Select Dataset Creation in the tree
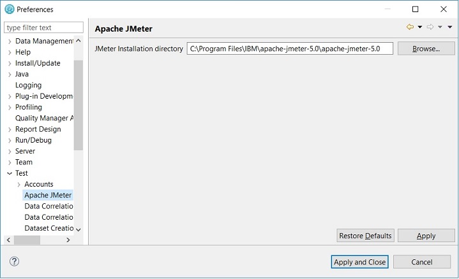 (49, 228)
